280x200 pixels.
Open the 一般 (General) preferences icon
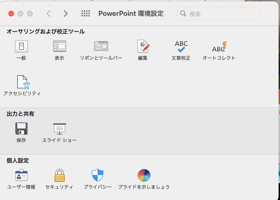pyautogui.click(x=21, y=46)
